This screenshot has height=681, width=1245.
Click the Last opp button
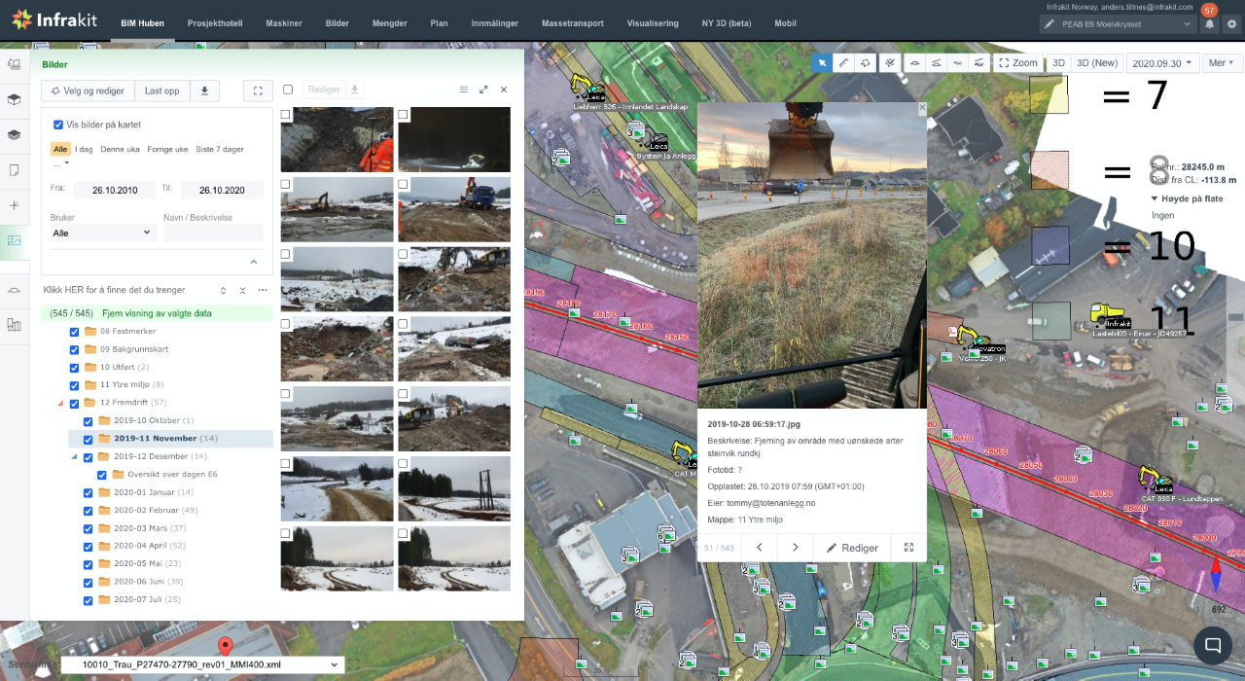[x=161, y=90]
